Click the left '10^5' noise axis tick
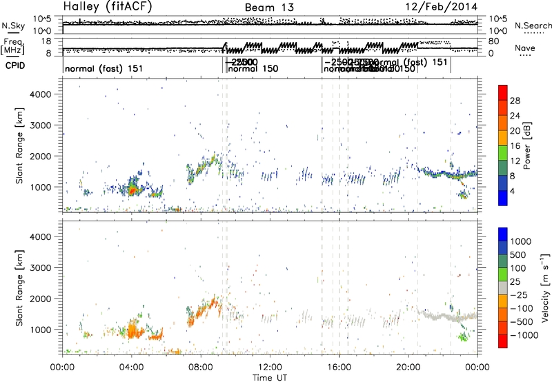 pos(42,19)
